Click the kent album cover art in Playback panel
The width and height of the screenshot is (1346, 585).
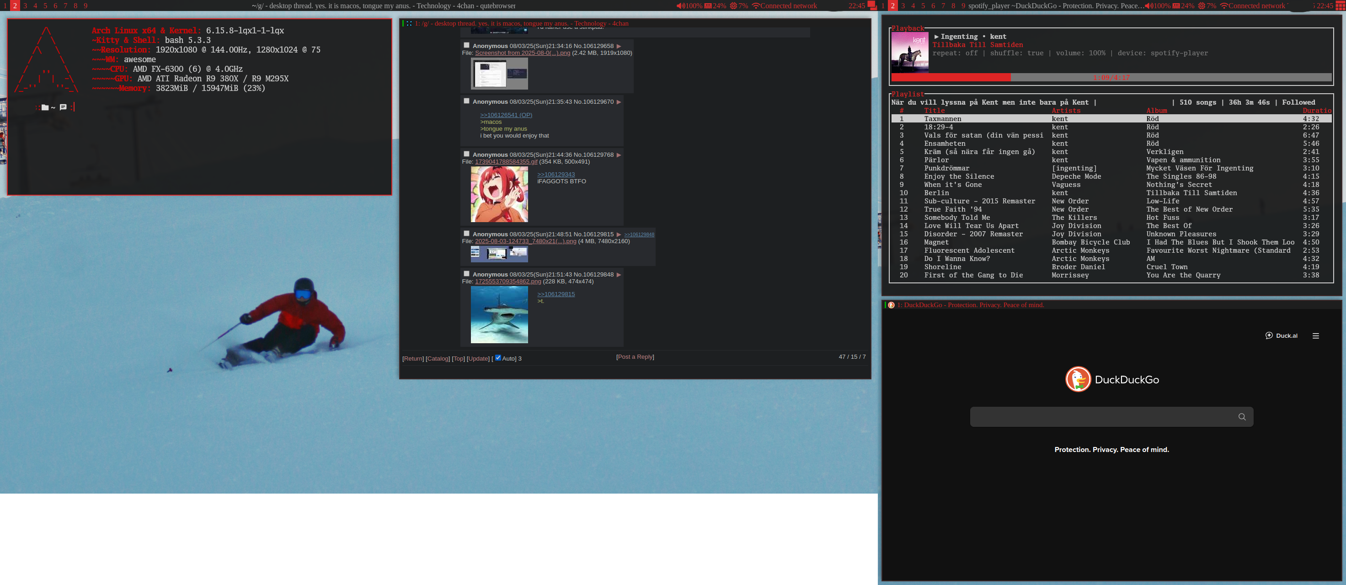(910, 52)
